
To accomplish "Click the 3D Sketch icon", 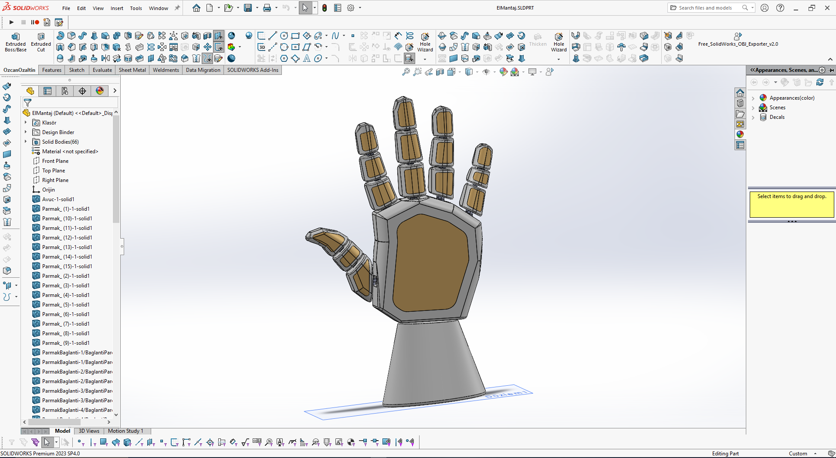I will coord(261,47).
